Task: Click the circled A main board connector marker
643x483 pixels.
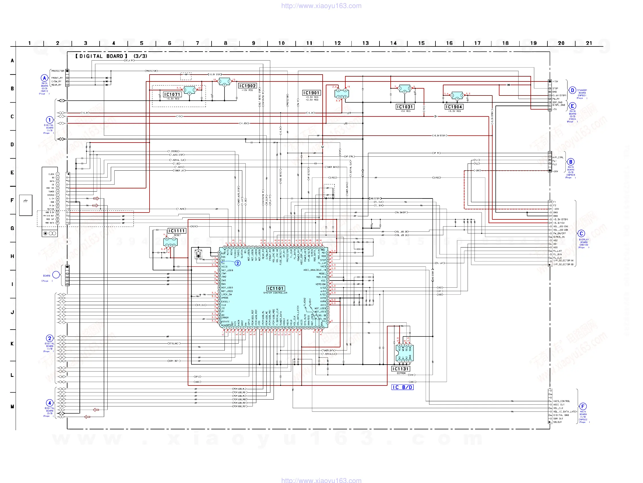Action: point(44,78)
